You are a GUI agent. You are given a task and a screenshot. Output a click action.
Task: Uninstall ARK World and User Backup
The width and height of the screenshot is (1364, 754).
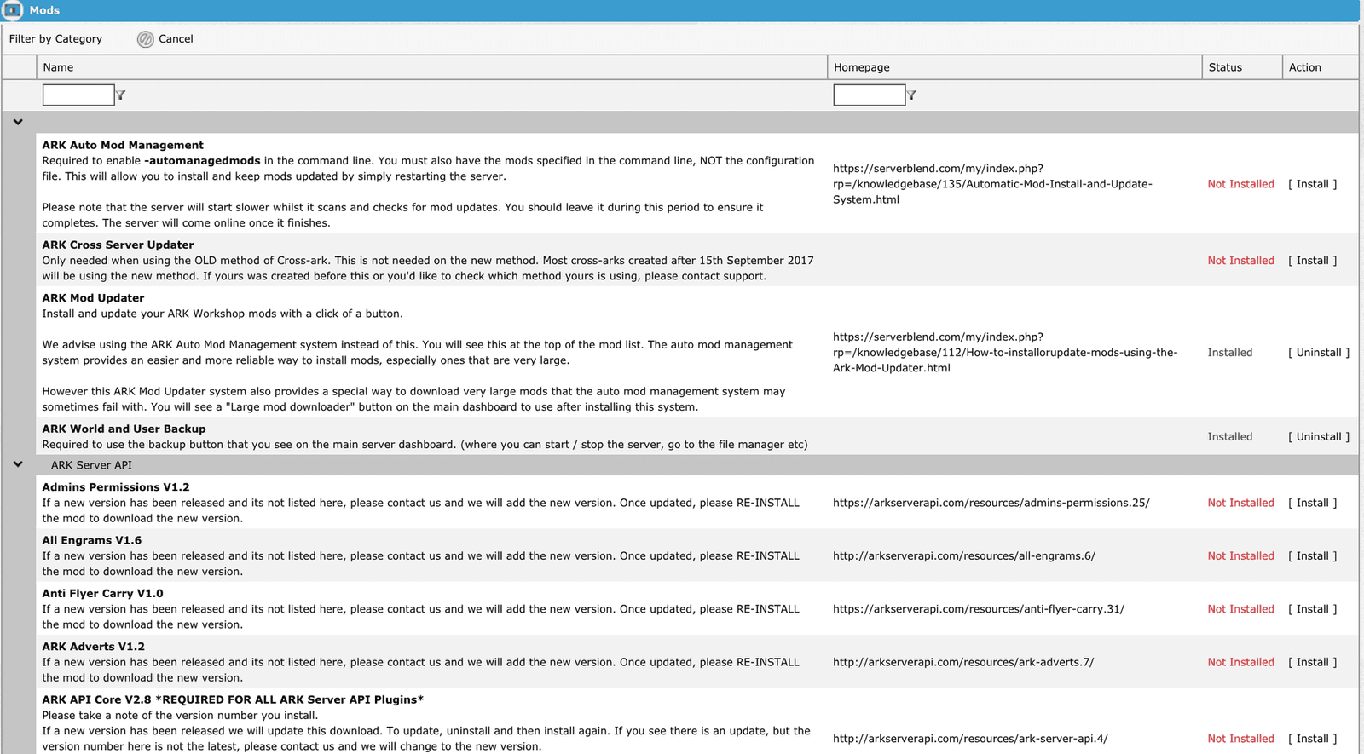[x=1319, y=437]
